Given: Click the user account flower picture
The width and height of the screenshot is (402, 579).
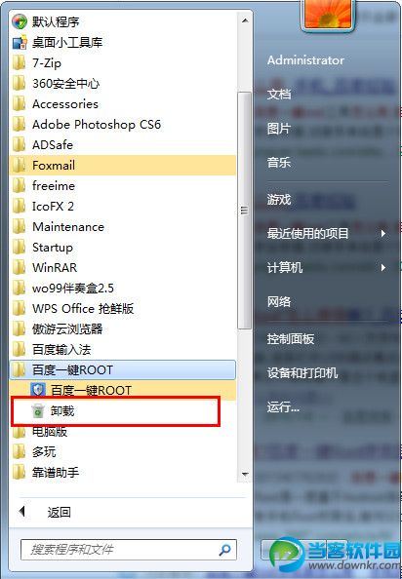Looking at the screenshot, I should tap(328, 14).
